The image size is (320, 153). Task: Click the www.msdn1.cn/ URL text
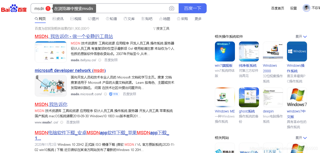click(47, 122)
